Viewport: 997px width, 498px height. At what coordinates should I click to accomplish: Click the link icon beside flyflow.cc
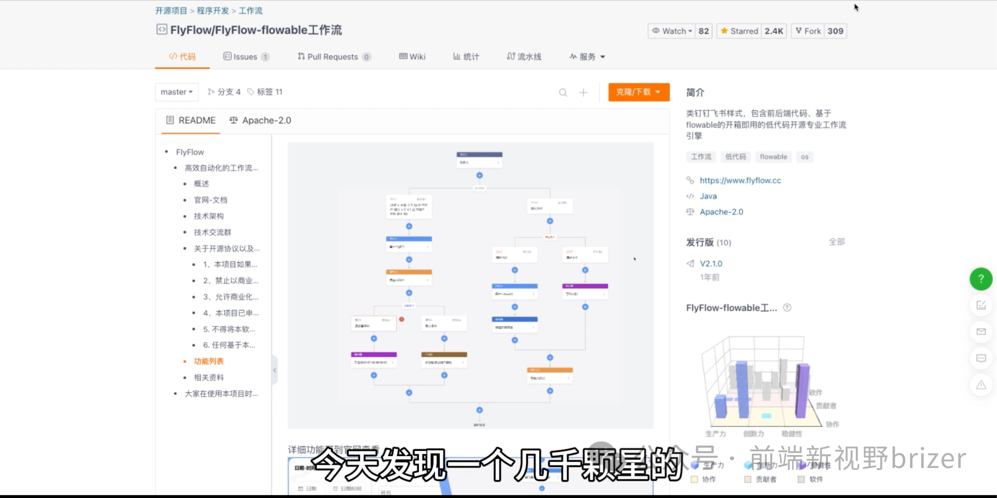coord(691,180)
